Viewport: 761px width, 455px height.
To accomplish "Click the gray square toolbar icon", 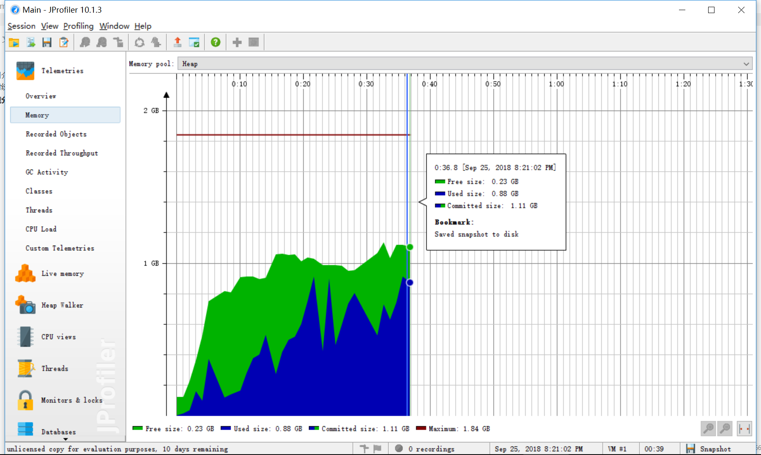I will tap(254, 42).
